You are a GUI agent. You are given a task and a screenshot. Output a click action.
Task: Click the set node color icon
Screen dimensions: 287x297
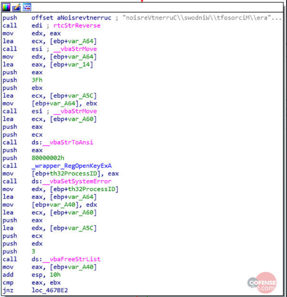pos(6,7)
